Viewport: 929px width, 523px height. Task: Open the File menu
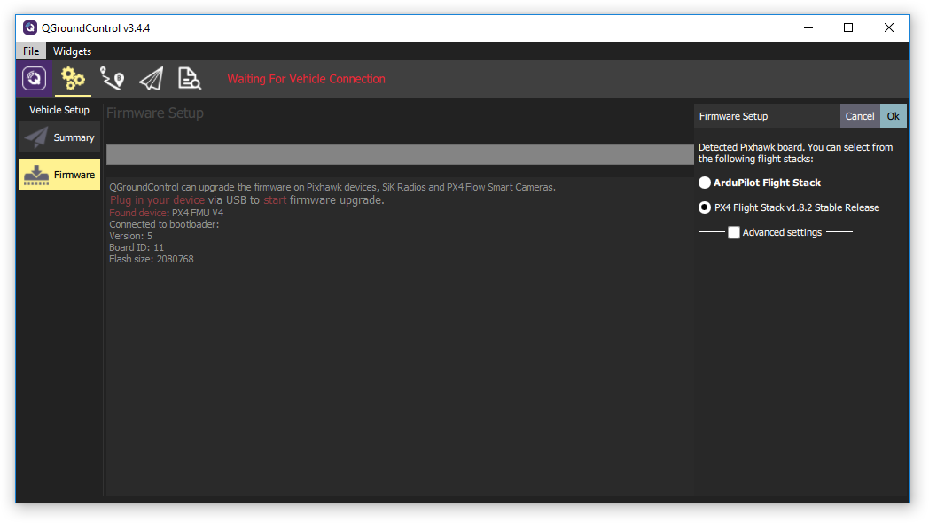click(31, 51)
